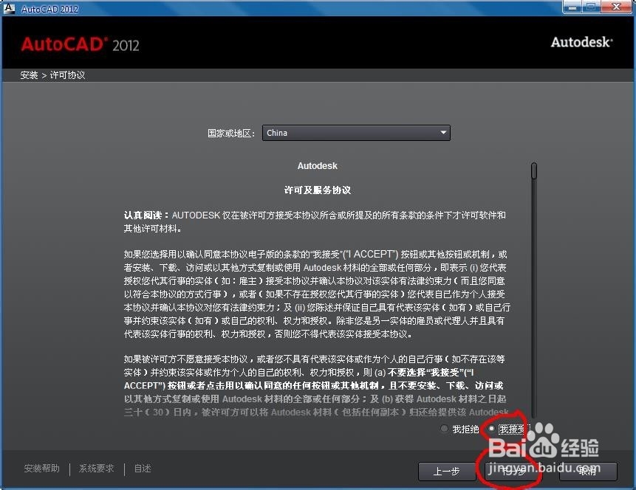The height and width of the screenshot is (490, 636).
Task: Minimize the AutoCAD 2012 installer window
Action: tap(572, 7)
